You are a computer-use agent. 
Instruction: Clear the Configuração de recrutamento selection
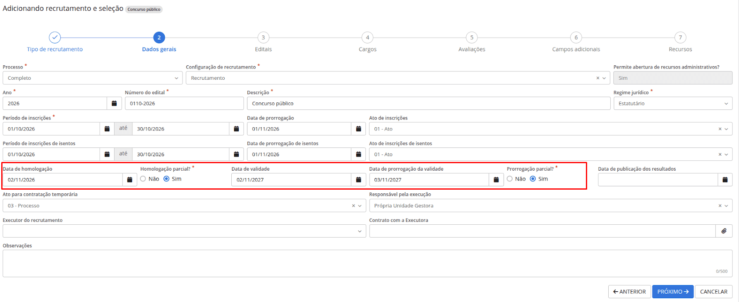tap(597, 78)
